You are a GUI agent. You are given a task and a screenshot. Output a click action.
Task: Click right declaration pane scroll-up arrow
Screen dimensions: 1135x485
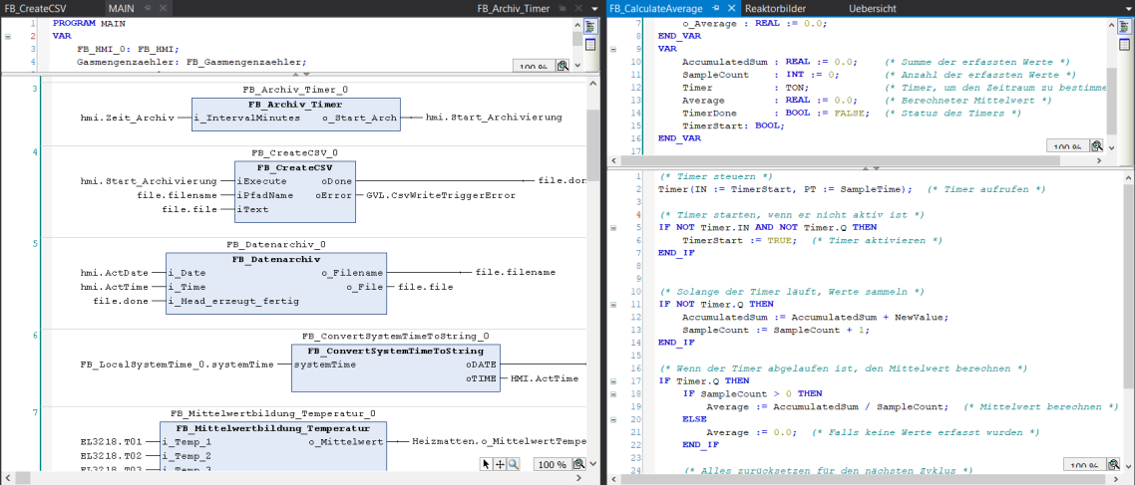[x=1110, y=25]
